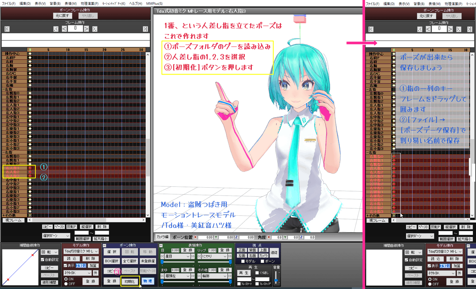Open the 輪郭 other morph dropdown
The width and height of the screenshot is (476, 289).
pyautogui.click(x=215, y=275)
